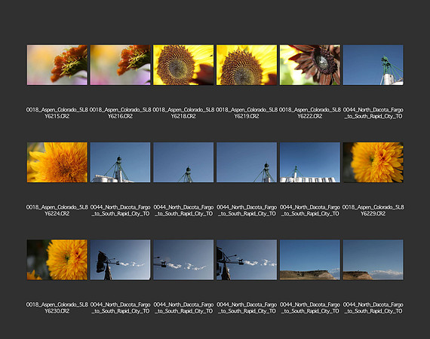This screenshot has height=339, width=430.
Task: Open the Y6229.CR2 orange flower thumbnail
Action: click(x=373, y=162)
